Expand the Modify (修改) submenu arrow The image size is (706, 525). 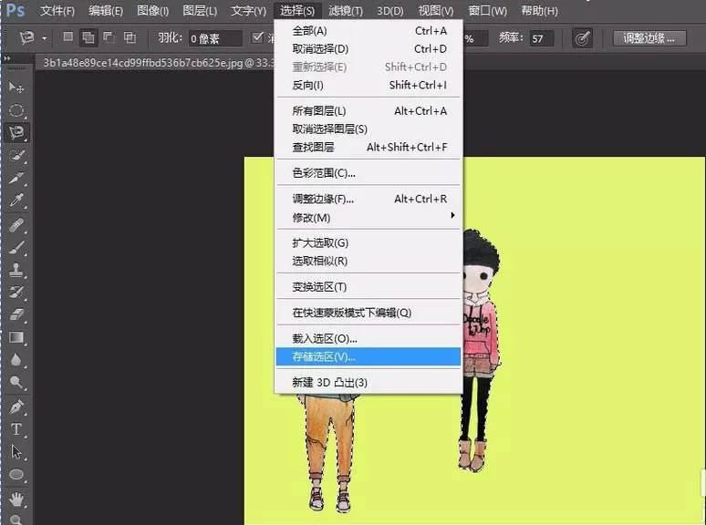click(x=452, y=215)
